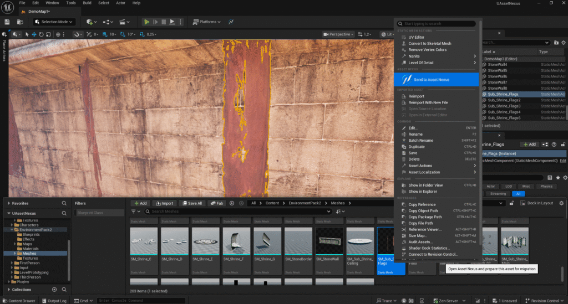Click the search icon in Favorites
This screenshot has width=568, height=304.
coord(64,203)
